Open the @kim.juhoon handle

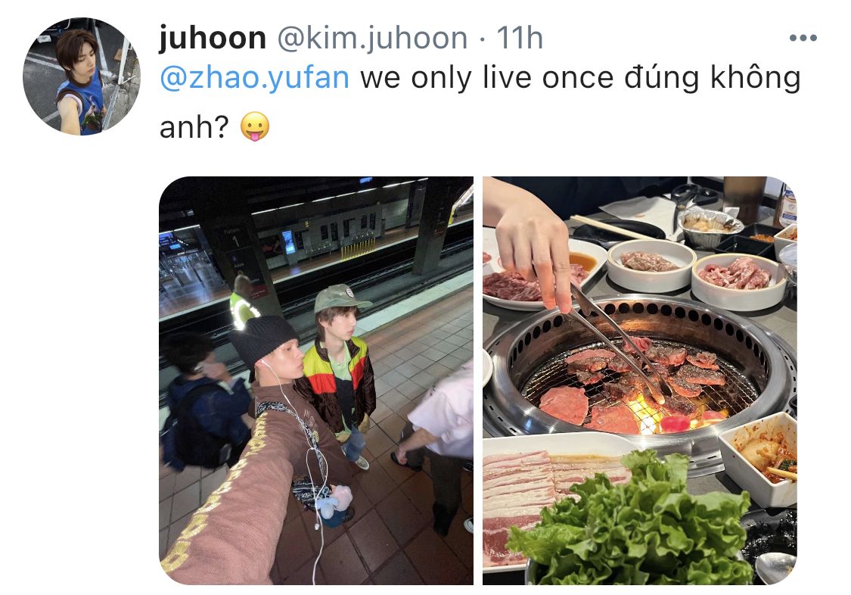coord(372,38)
